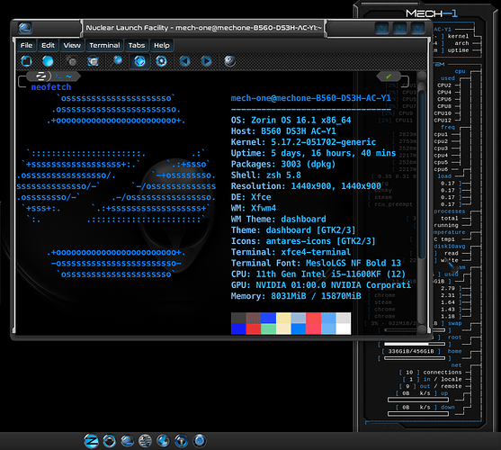The width and height of the screenshot is (501, 450).
Task: Click the 'arch' label in MECH-1 panel
Action: [x=461, y=43]
